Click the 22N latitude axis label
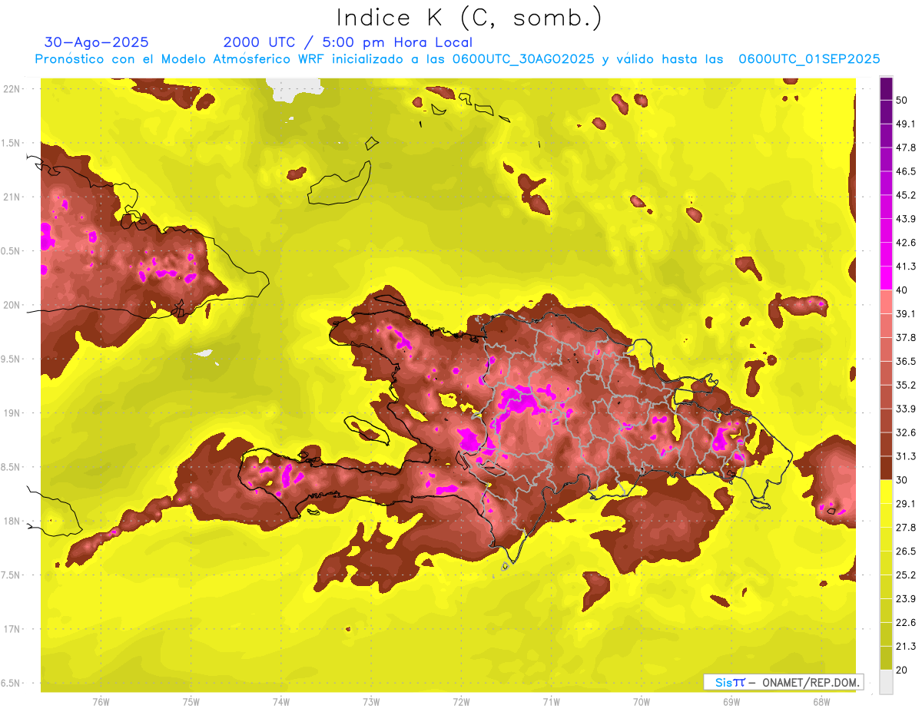Viewport: 922px width, 712px height. [12, 88]
